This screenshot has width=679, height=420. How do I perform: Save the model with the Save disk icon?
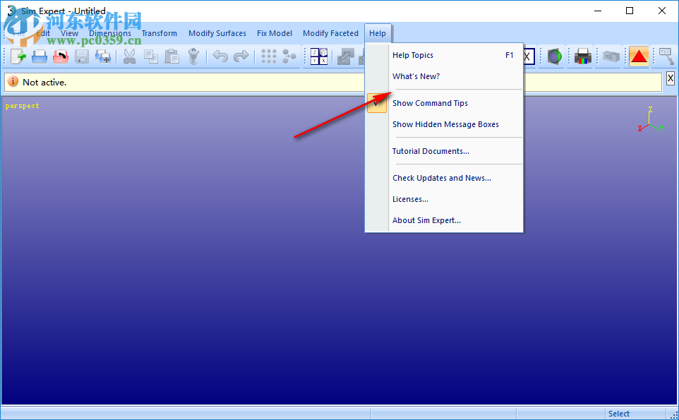tap(81, 56)
